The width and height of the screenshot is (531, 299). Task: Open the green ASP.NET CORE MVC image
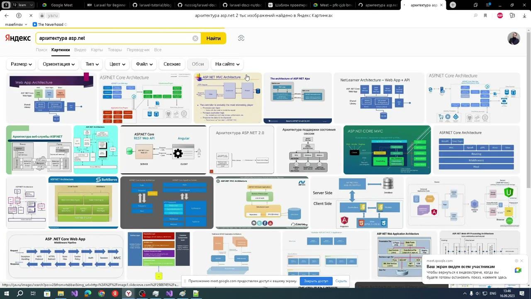(x=387, y=150)
